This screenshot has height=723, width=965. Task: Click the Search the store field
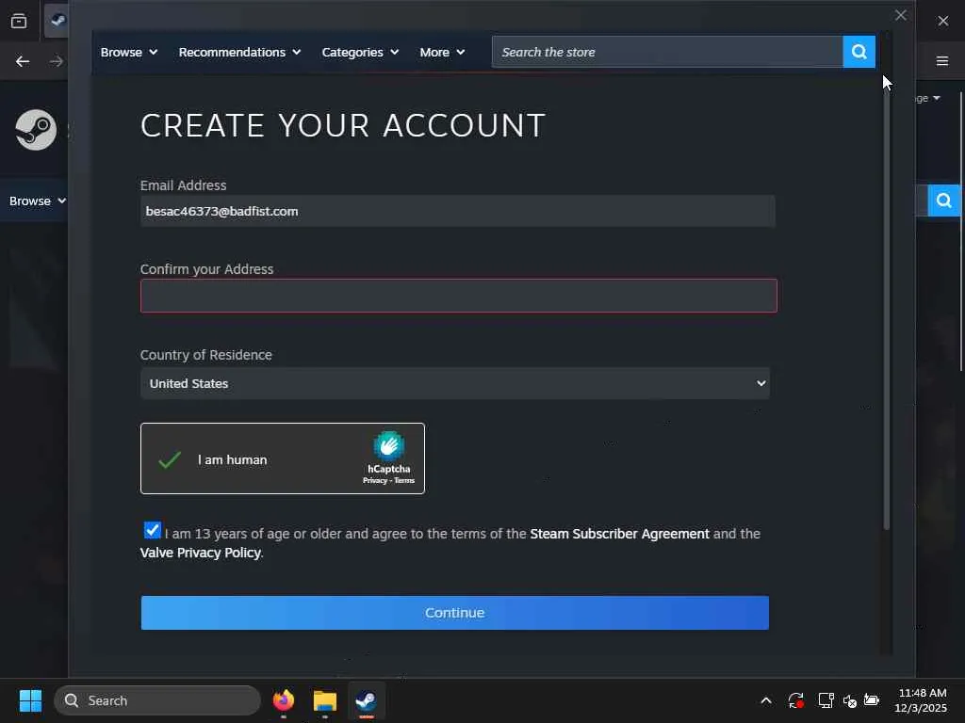[x=667, y=52]
